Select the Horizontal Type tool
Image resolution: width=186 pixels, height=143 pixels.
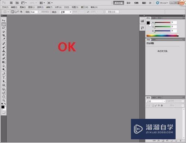point(4,78)
